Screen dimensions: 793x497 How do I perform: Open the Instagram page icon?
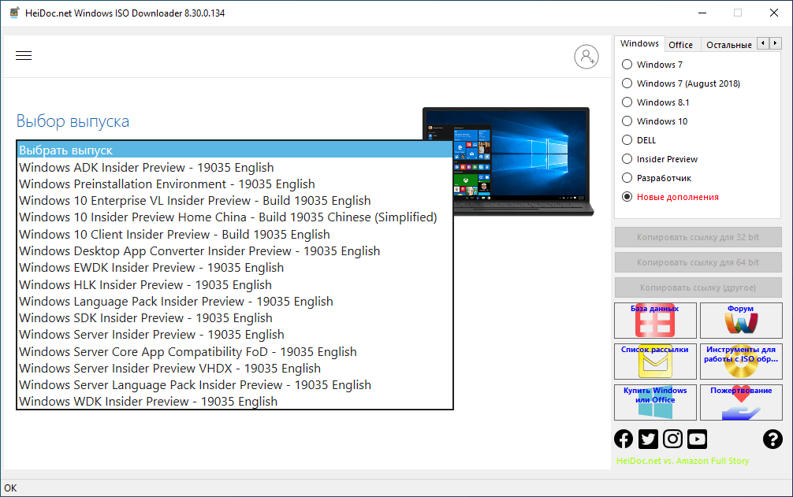point(672,439)
